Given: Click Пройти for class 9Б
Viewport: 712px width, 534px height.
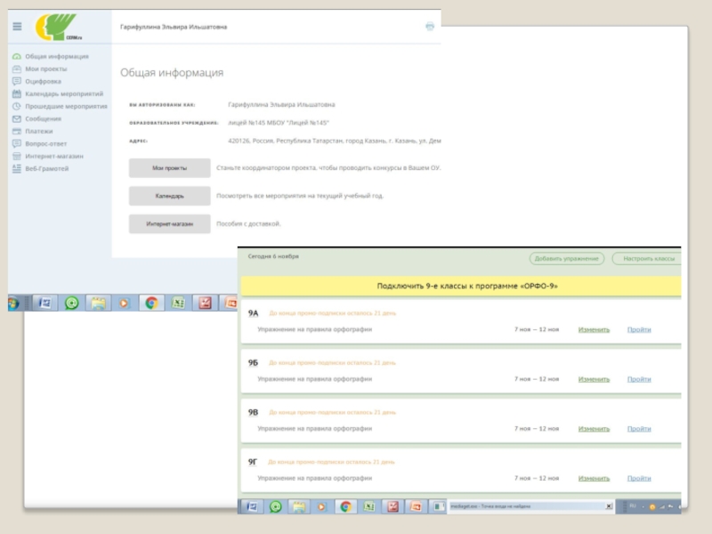Looking at the screenshot, I should pos(639,379).
